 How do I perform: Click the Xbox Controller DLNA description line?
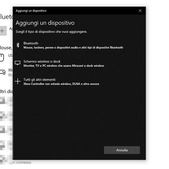point(61,84)
